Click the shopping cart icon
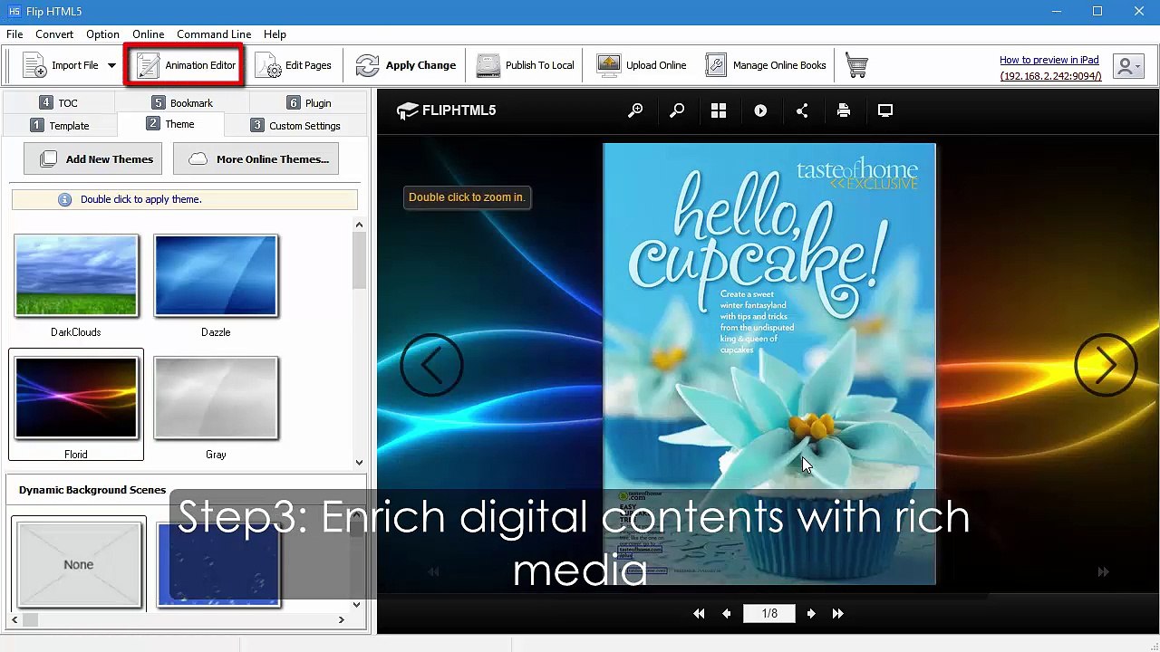 point(856,65)
